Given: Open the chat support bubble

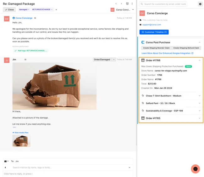Looking at the screenshot, I should [x=196, y=169].
